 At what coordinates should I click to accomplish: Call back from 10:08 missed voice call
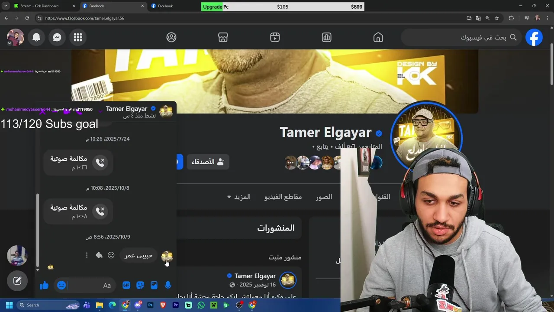(100, 211)
